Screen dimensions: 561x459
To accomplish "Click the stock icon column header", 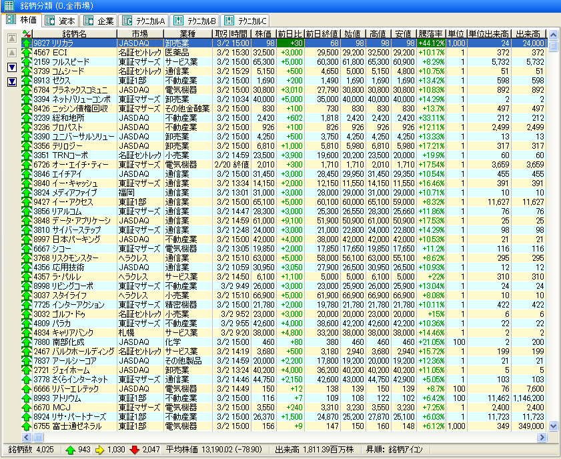I will [x=26, y=33].
